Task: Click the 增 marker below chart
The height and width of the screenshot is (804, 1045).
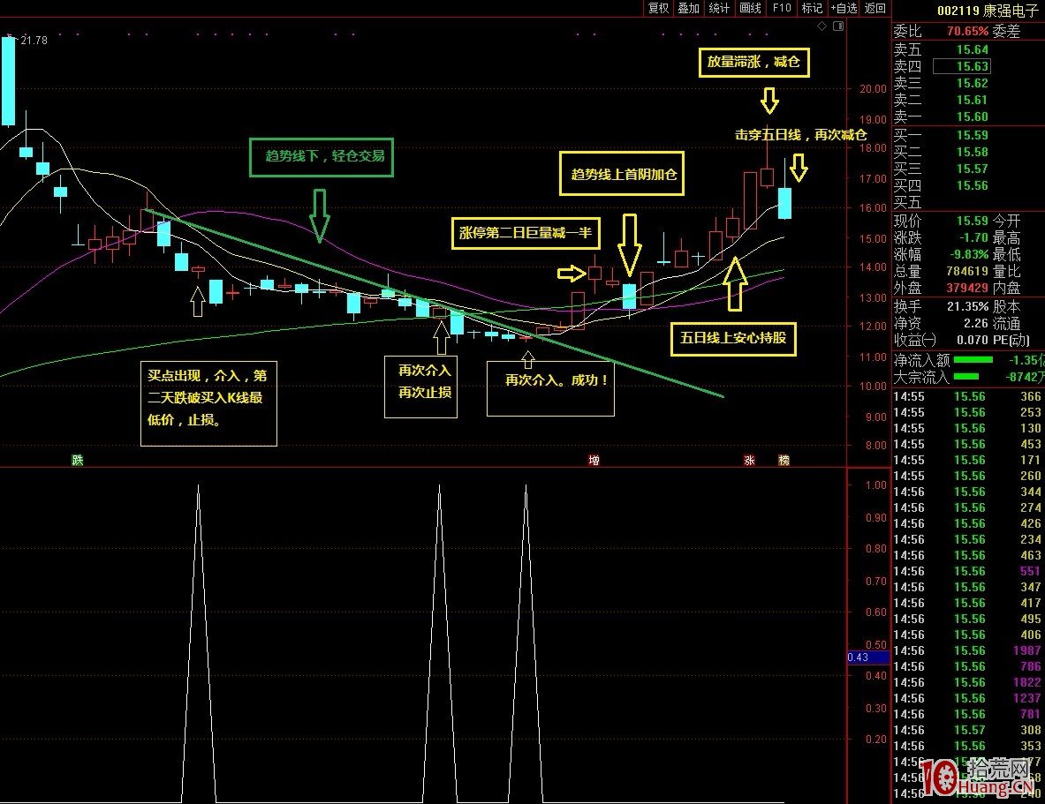Action: click(594, 460)
